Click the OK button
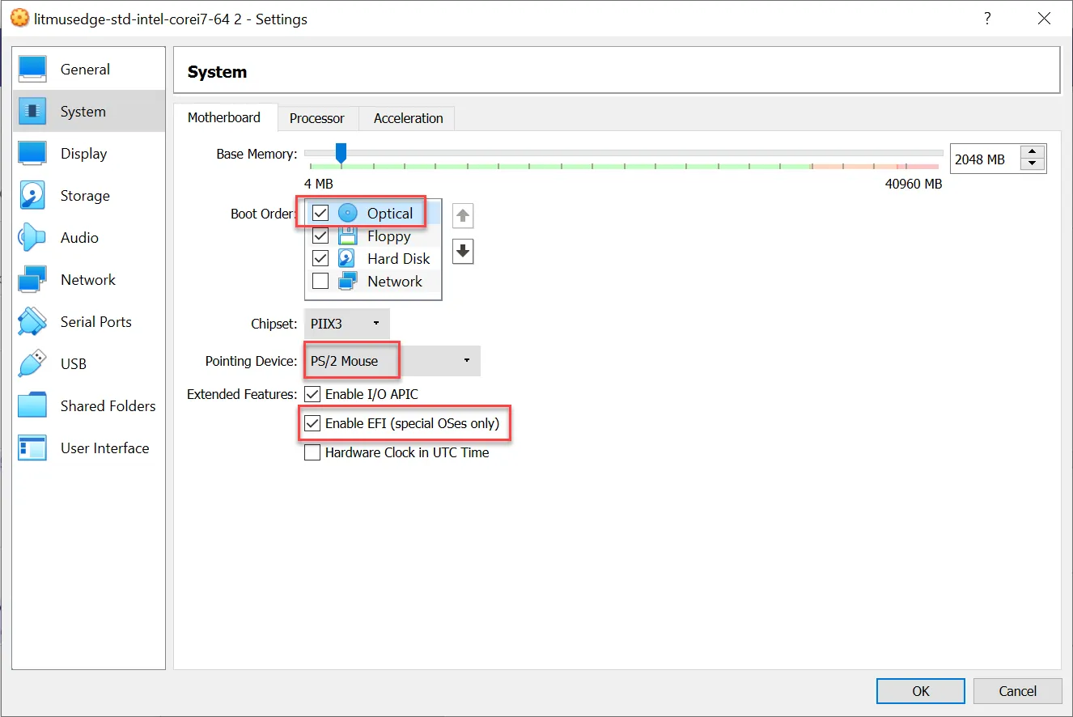This screenshot has height=717, width=1073. point(921,691)
